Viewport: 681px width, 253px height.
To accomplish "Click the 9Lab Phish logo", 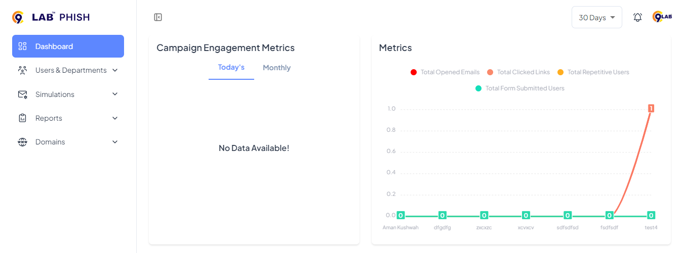I will [51, 18].
